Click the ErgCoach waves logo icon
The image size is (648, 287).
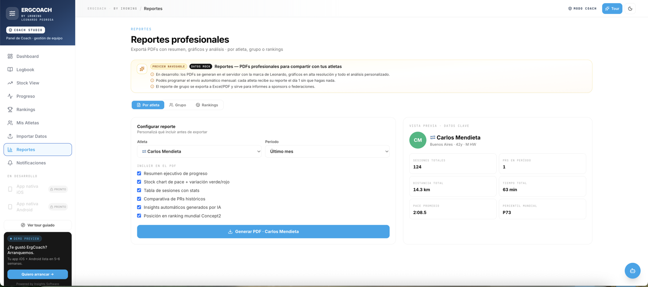12,13
